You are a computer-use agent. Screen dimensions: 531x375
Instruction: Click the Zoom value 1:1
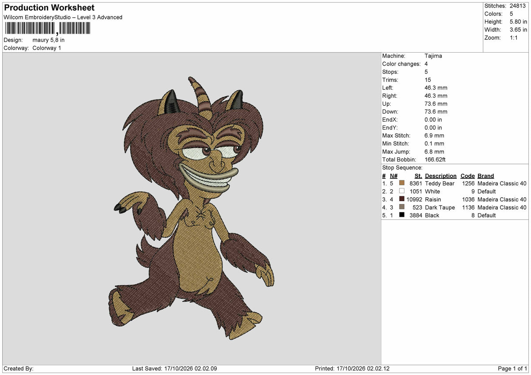tap(515, 38)
